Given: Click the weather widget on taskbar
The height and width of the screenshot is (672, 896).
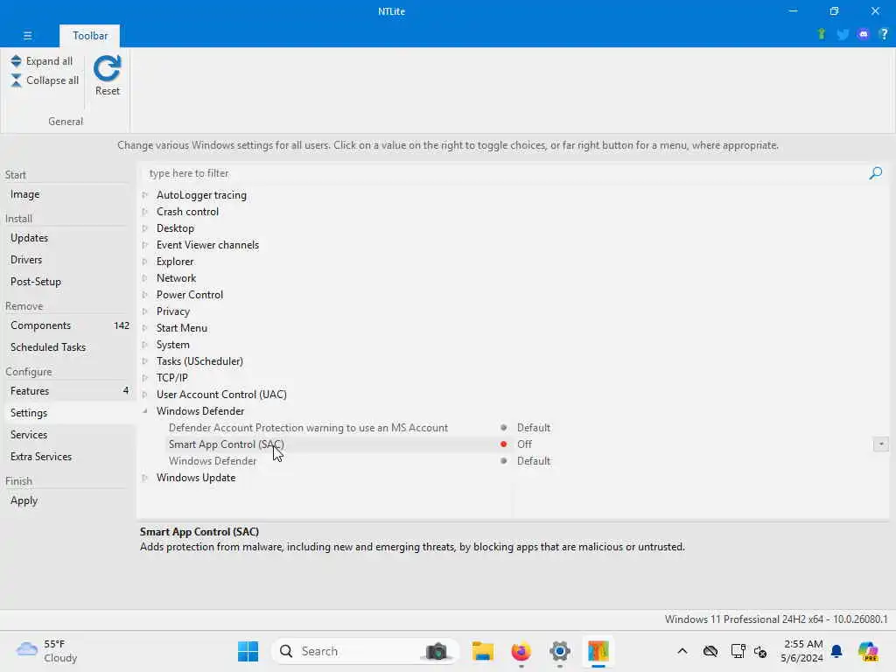Looking at the screenshot, I should coord(47,651).
